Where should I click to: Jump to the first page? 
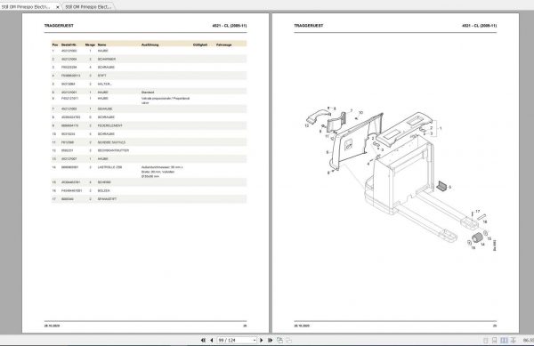(x=203, y=340)
